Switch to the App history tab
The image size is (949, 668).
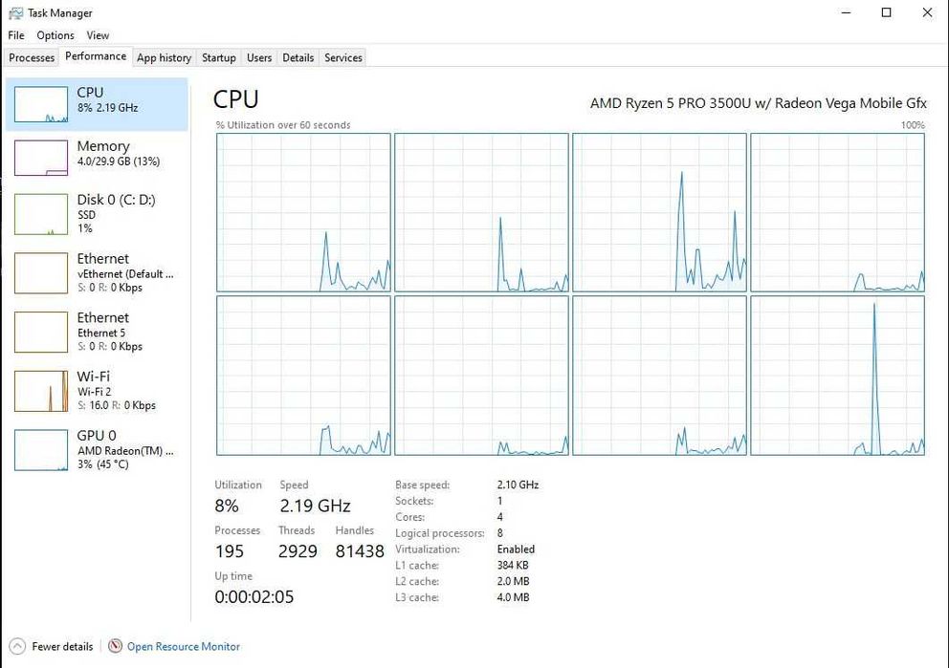(x=164, y=57)
